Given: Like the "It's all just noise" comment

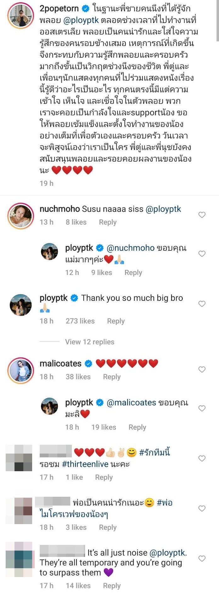Looking at the screenshot, I should pyautogui.click(x=202, y=558).
